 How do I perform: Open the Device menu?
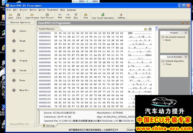coord(33,10)
